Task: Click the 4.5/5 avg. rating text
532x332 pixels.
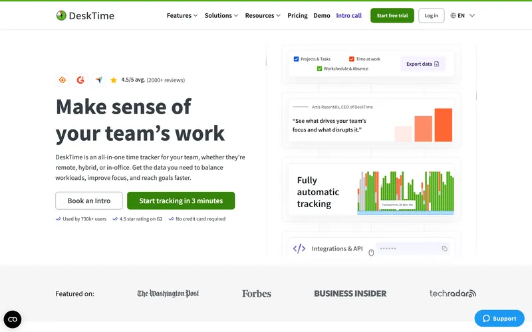Action: click(x=133, y=80)
